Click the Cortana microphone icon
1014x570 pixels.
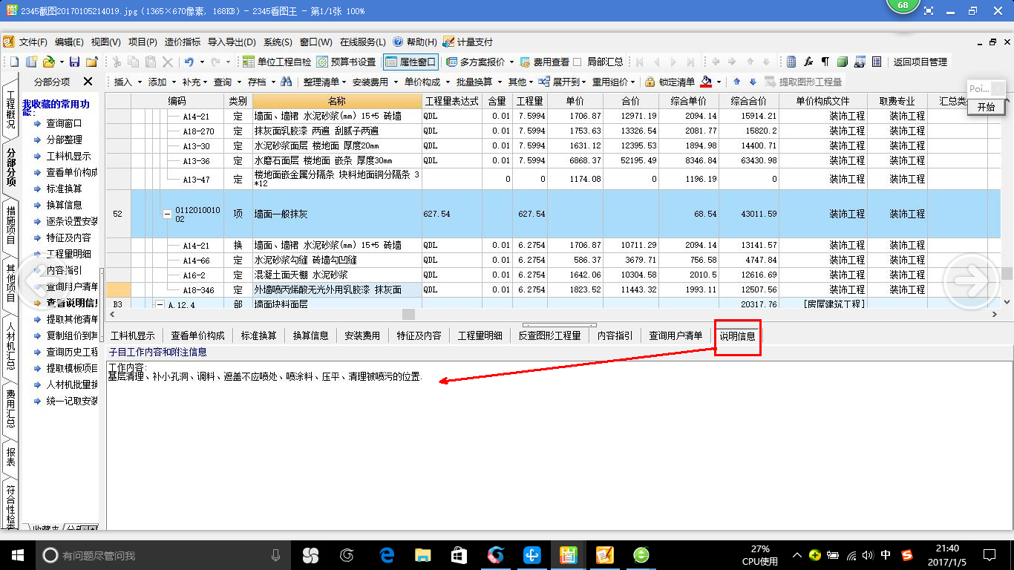pos(275,554)
